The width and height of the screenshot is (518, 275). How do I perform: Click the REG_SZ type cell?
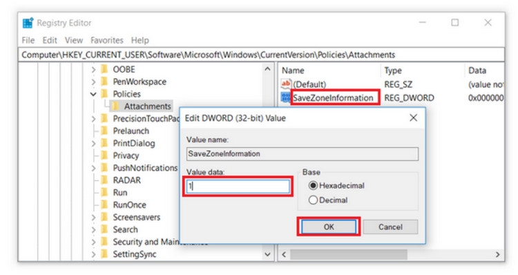coord(398,84)
